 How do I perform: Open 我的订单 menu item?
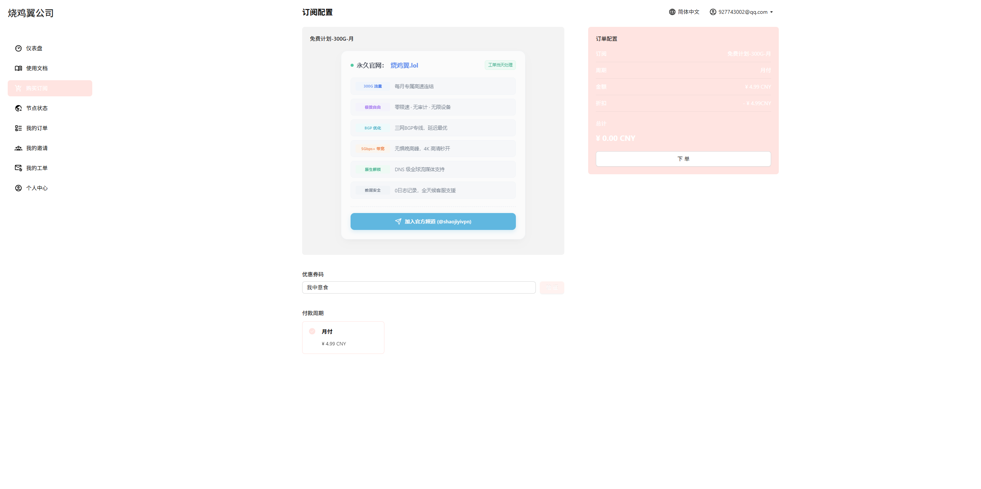click(x=50, y=128)
